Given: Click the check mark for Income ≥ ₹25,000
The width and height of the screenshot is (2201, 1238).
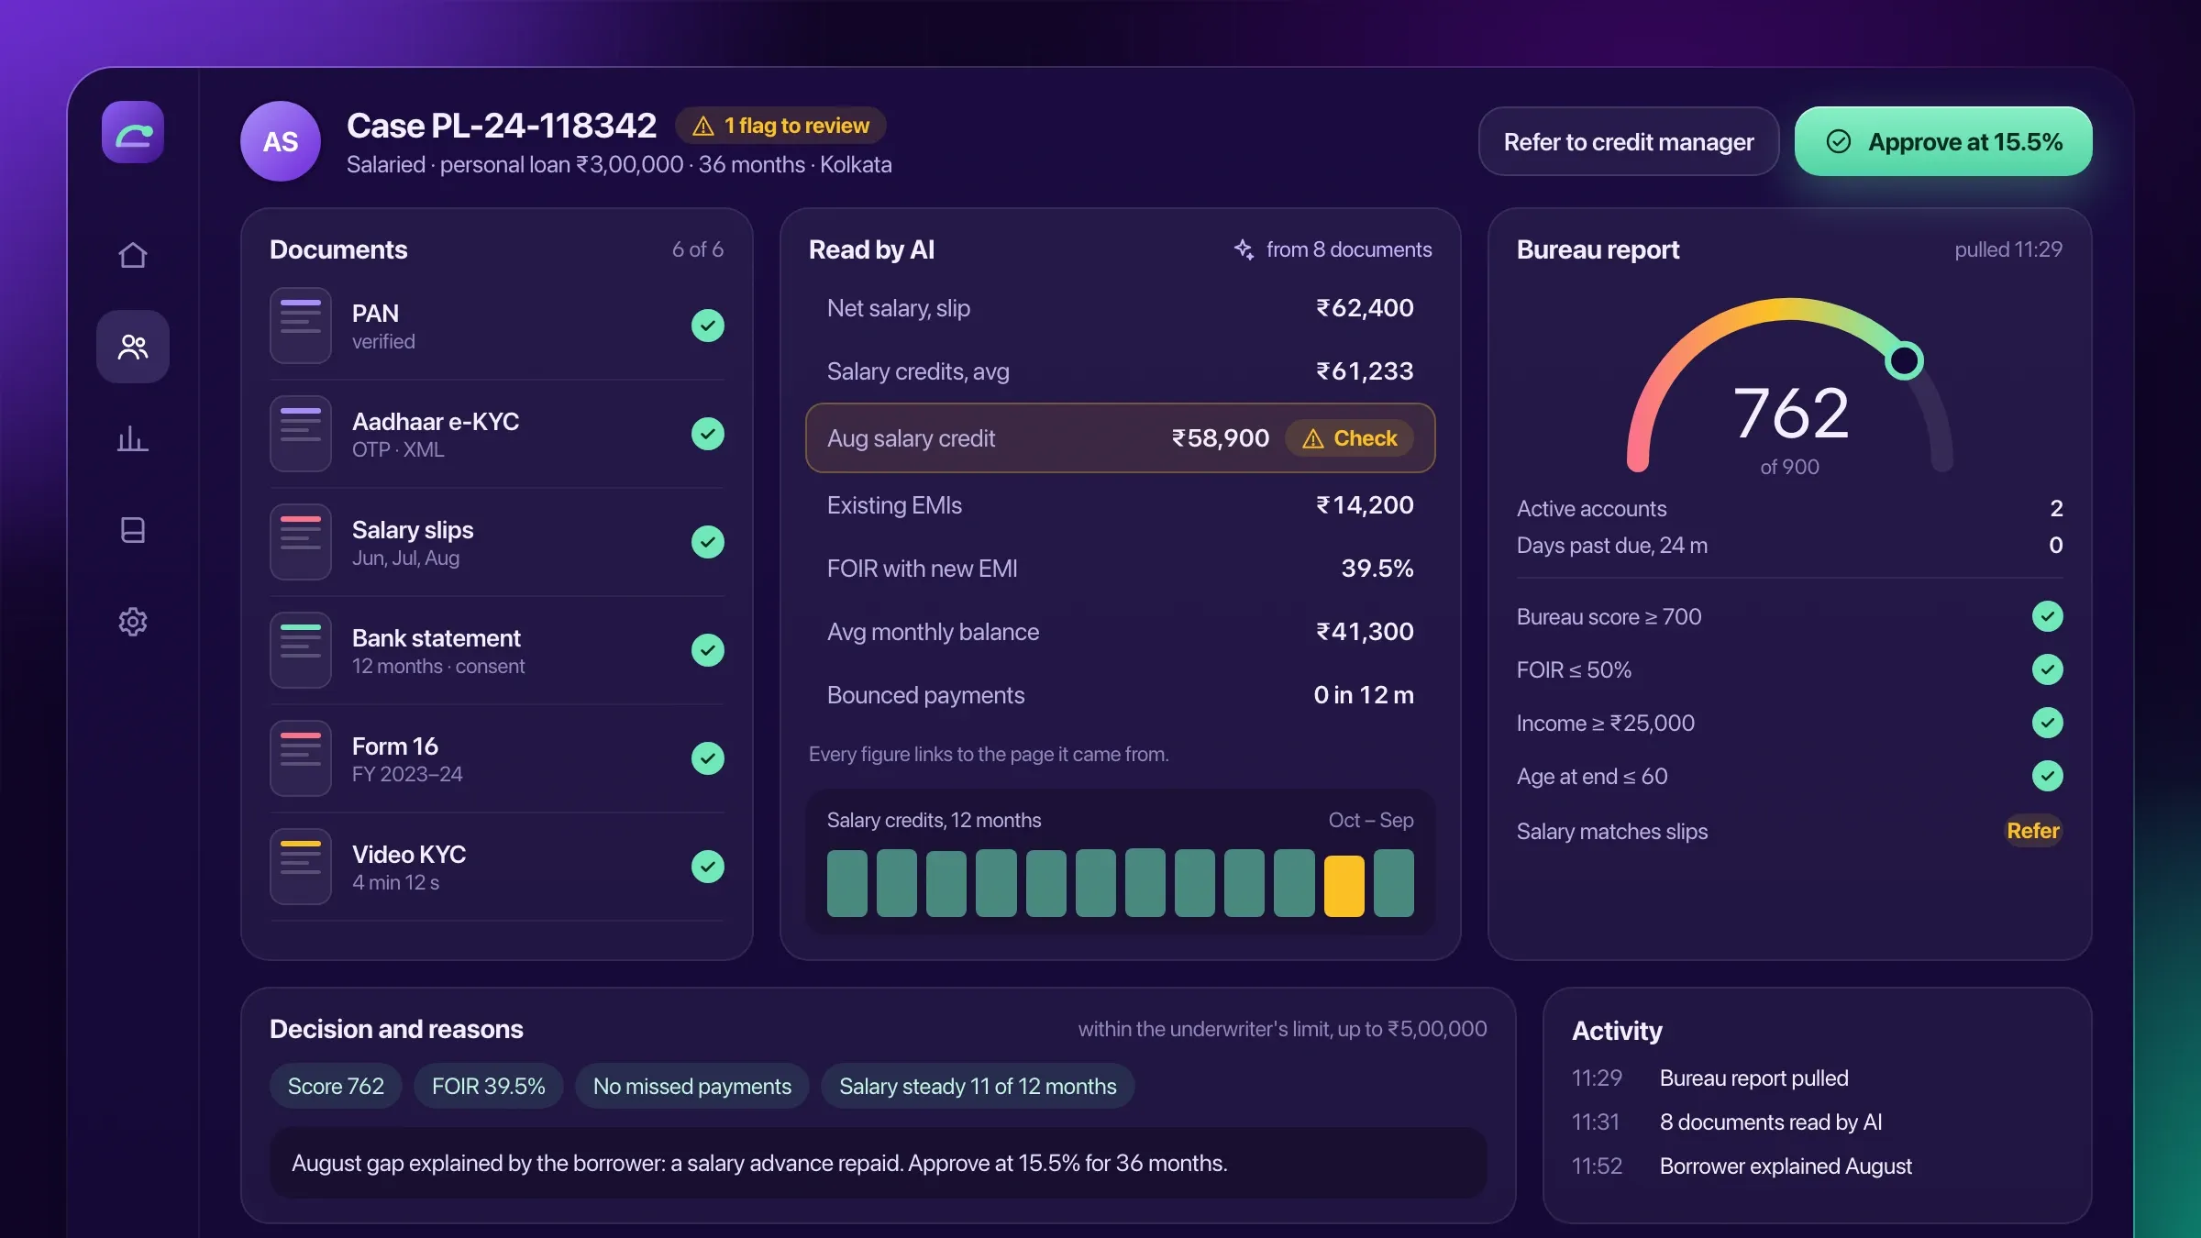Looking at the screenshot, I should click(x=2047, y=723).
